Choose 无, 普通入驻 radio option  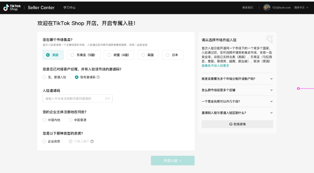click(55, 77)
